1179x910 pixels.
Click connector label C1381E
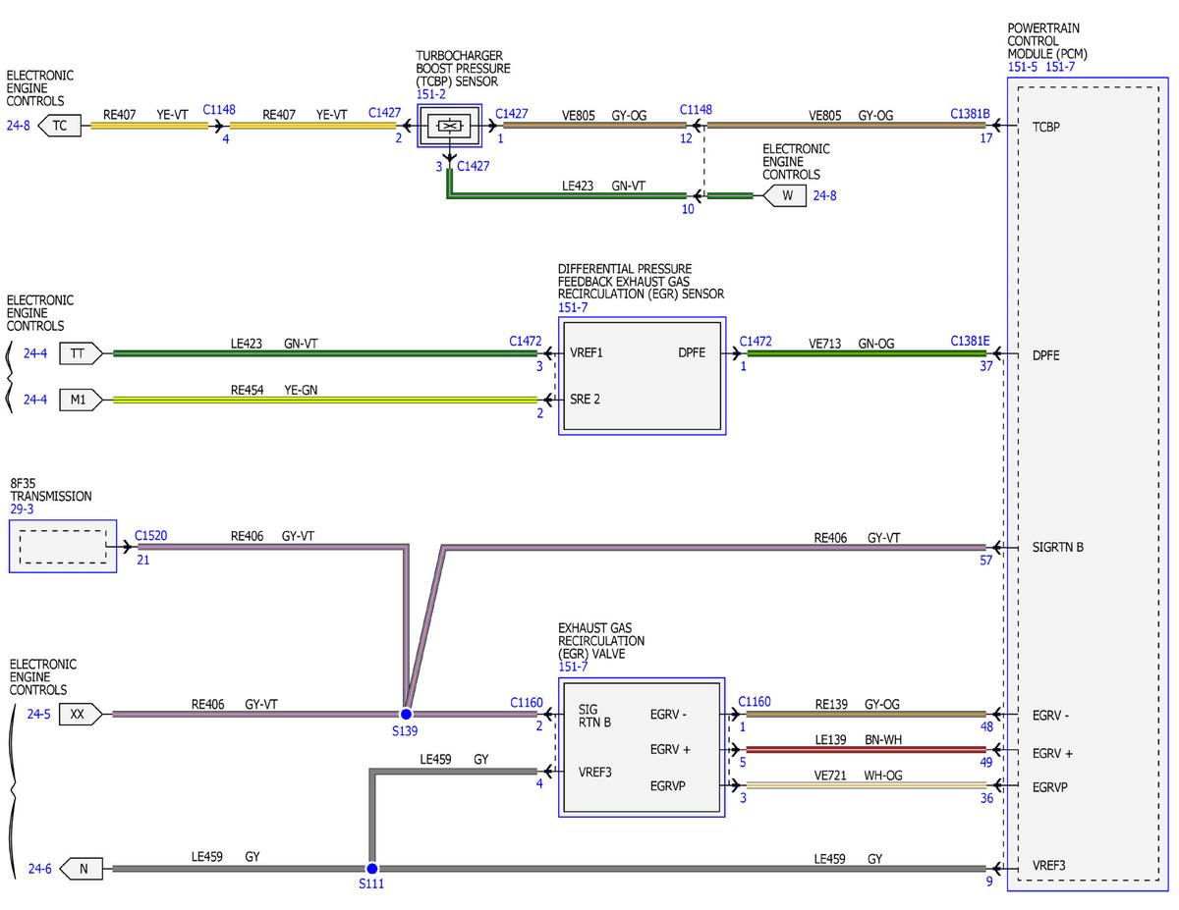point(970,341)
